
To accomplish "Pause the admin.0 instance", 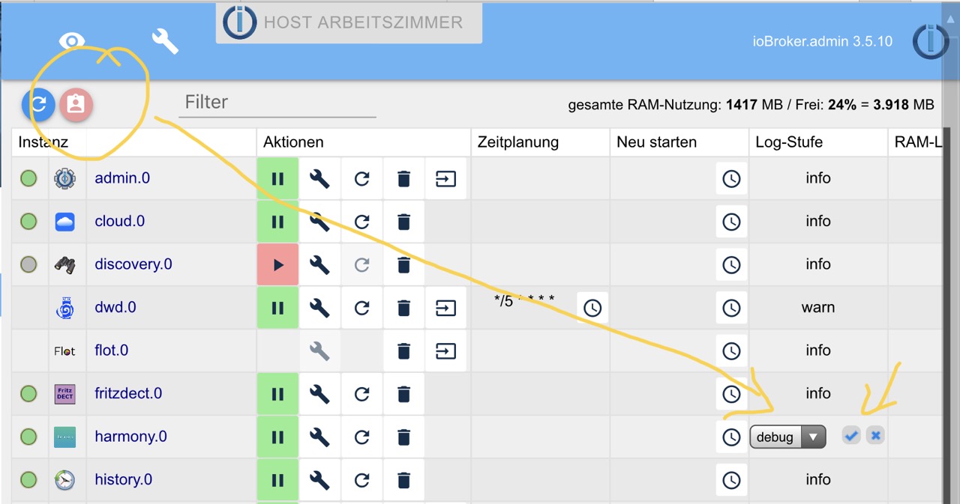I will pyautogui.click(x=277, y=178).
